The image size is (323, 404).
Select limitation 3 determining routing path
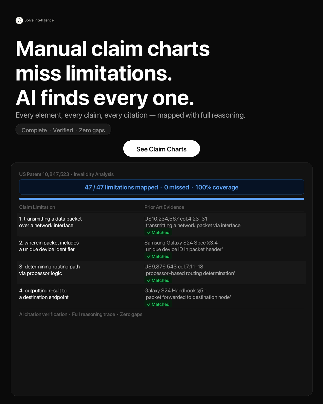[49, 270]
